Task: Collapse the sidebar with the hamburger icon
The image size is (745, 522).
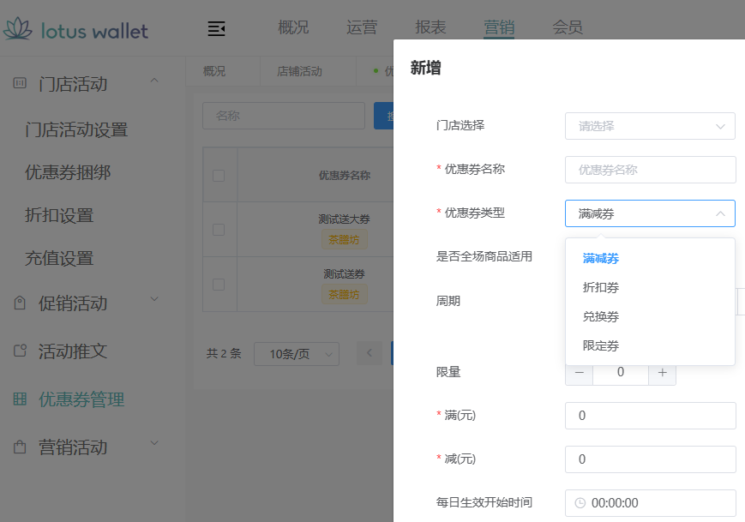Action: pyautogui.click(x=216, y=28)
